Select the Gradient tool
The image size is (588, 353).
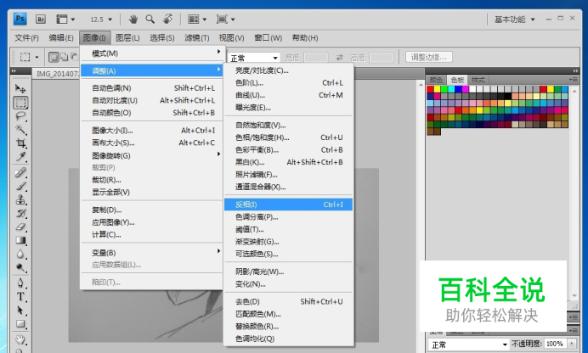pyautogui.click(x=20, y=240)
